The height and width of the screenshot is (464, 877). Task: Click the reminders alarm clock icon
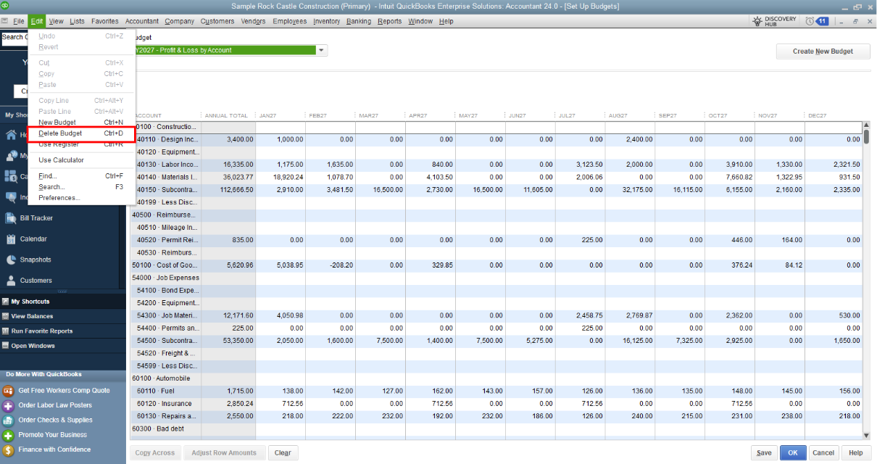coord(810,21)
